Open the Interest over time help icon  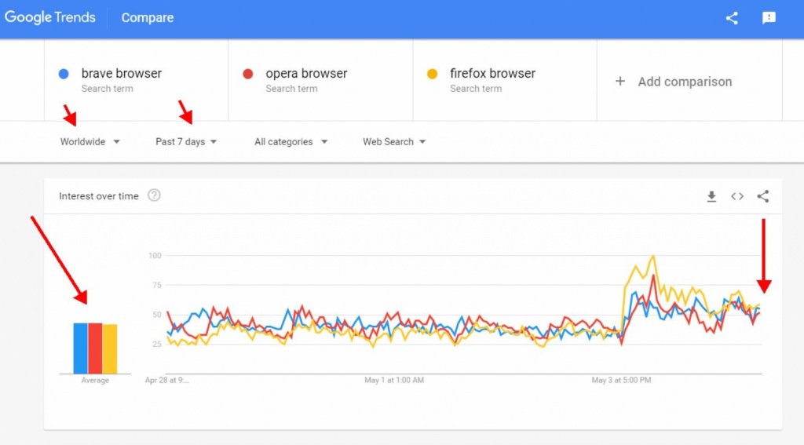pyautogui.click(x=154, y=195)
